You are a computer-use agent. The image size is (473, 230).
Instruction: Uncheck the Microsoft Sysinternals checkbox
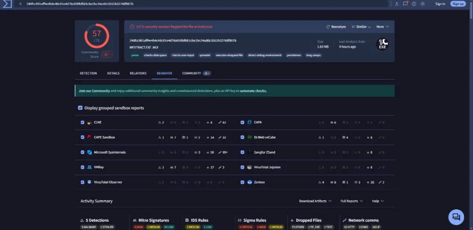point(82,152)
